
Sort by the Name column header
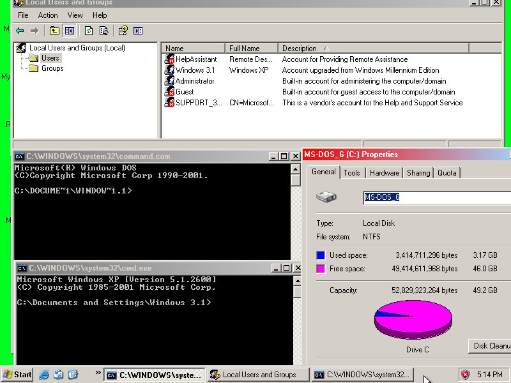pos(194,49)
